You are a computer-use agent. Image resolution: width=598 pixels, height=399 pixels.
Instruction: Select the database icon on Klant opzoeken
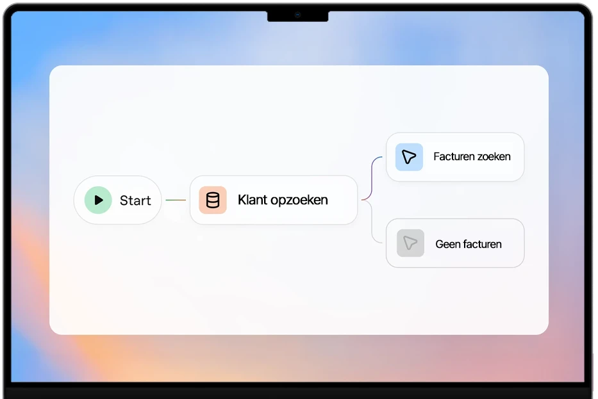pos(212,200)
